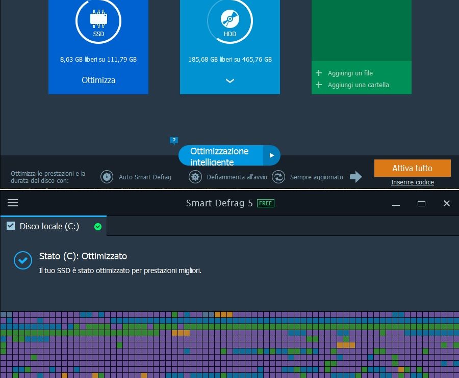
Task: Choose Aggiungi una cartella
Action: tap(358, 85)
